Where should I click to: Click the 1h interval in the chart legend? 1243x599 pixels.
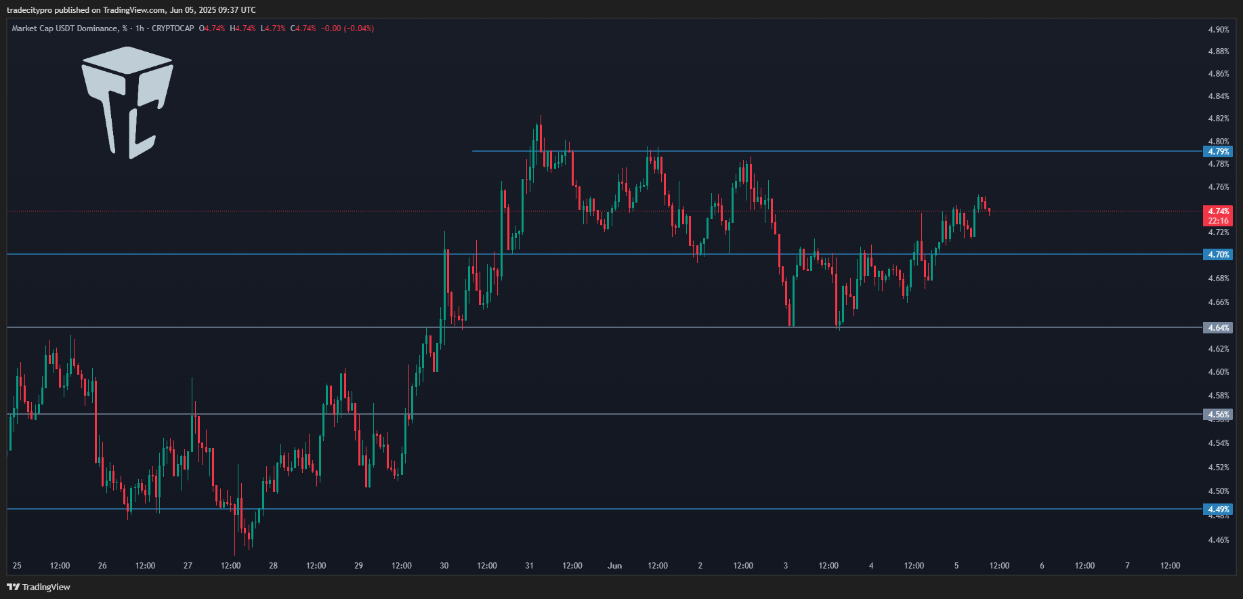click(140, 28)
